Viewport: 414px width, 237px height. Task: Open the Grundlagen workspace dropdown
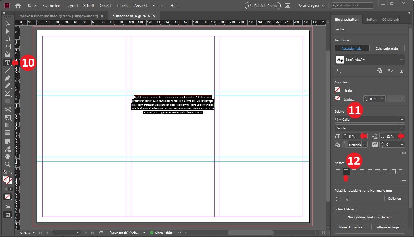point(311,6)
